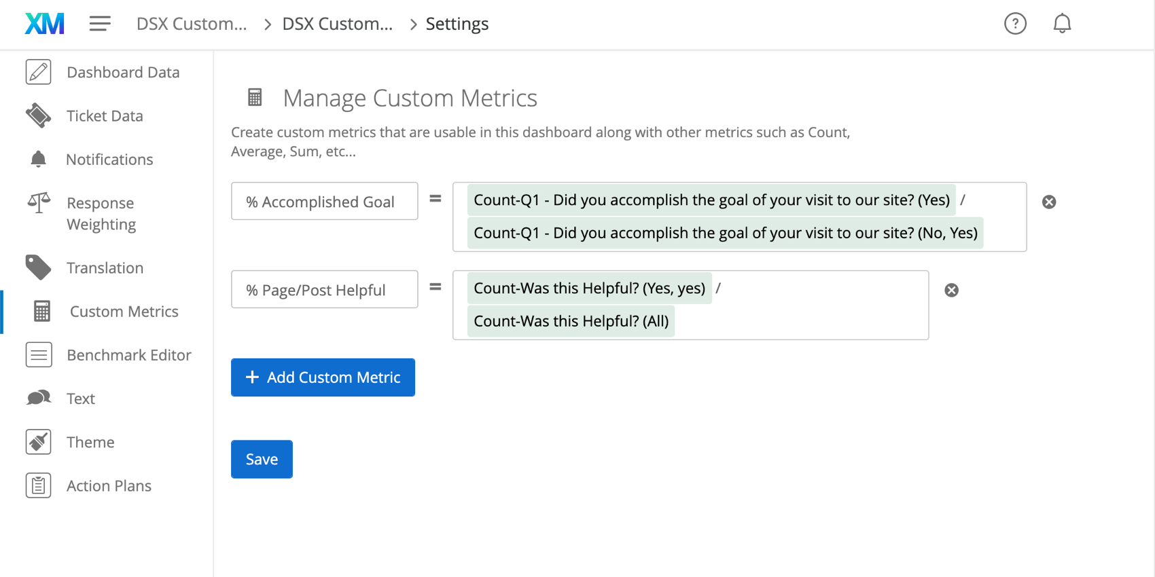Remove the % Accomplished Goal metric
This screenshot has width=1155, height=577.
1049,202
